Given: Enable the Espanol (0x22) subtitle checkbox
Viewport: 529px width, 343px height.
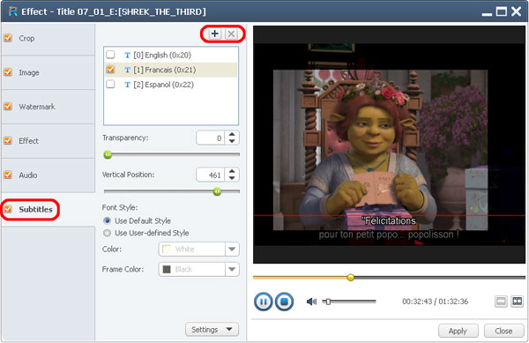Looking at the screenshot, I should tap(110, 84).
